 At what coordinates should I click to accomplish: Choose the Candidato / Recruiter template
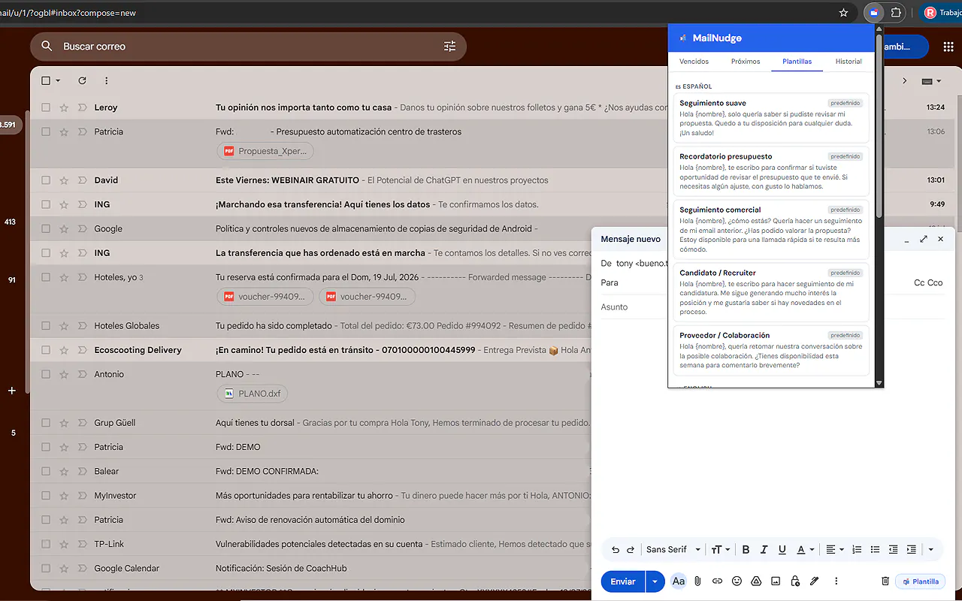pos(770,292)
